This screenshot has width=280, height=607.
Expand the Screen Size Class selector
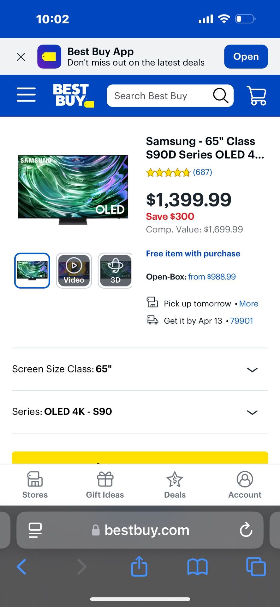(252, 370)
